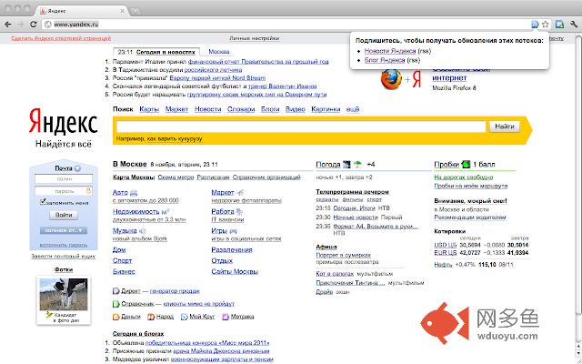Click the Мой Круг icon
Viewport: 582px width, 364px height.
184,317
